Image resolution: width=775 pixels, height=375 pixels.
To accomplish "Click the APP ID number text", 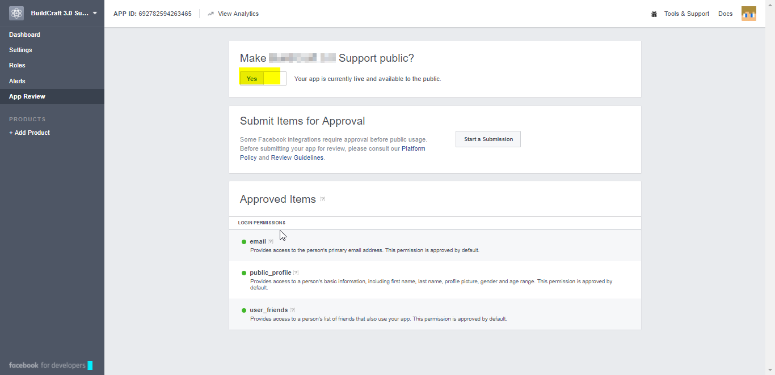I will (165, 14).
